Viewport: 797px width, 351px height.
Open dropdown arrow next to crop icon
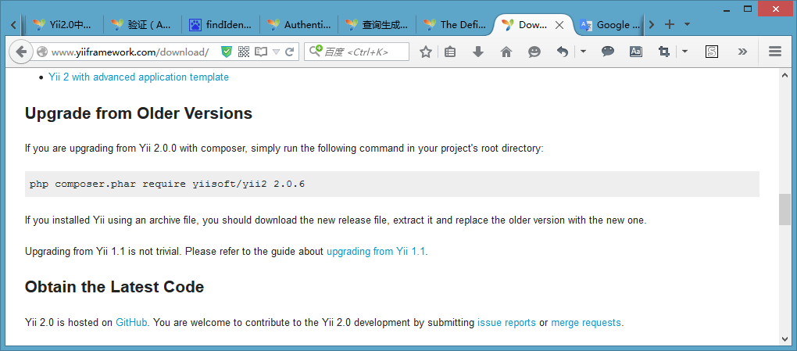pos(684,52)
